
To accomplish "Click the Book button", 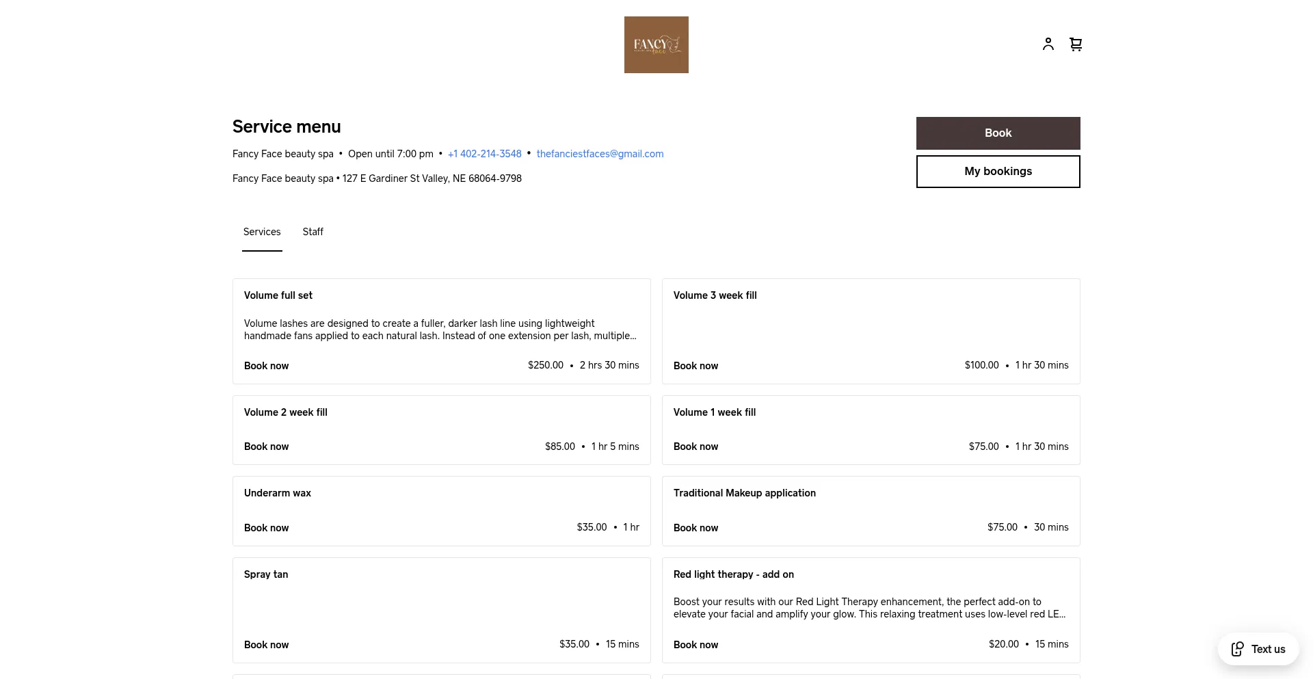I will coord(998,133).
